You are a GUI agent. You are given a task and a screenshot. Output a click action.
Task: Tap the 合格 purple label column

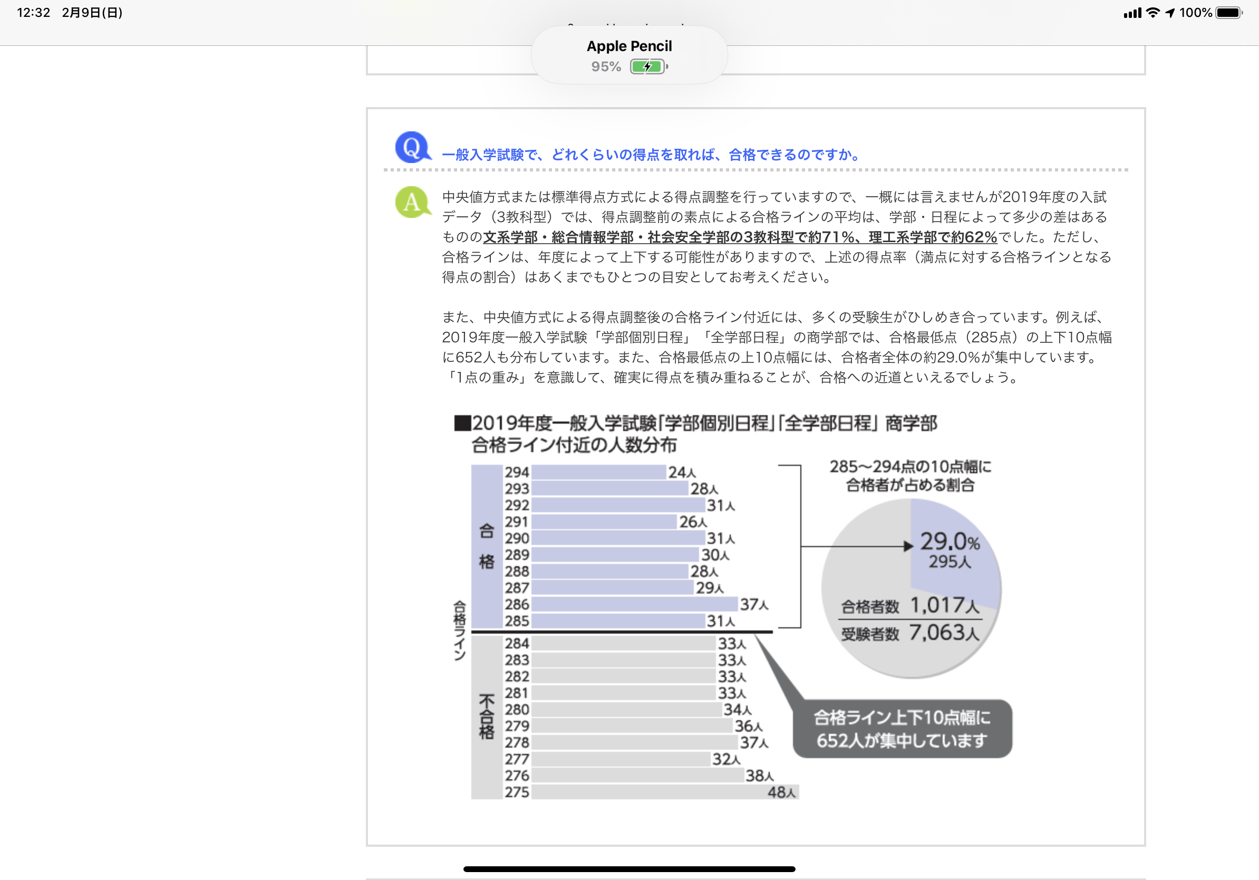487,547
